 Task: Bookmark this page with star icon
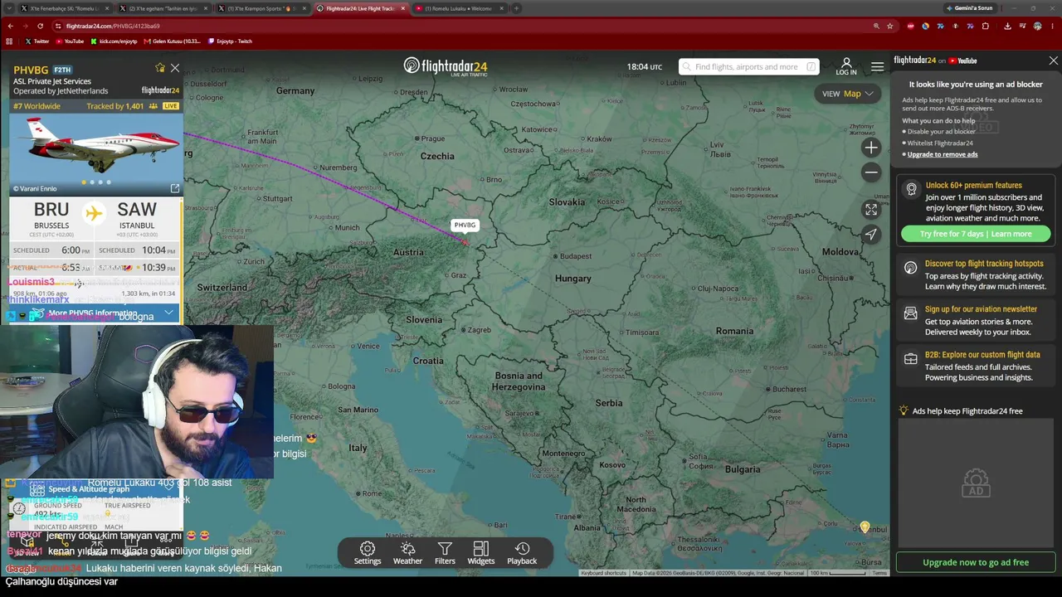890,26
